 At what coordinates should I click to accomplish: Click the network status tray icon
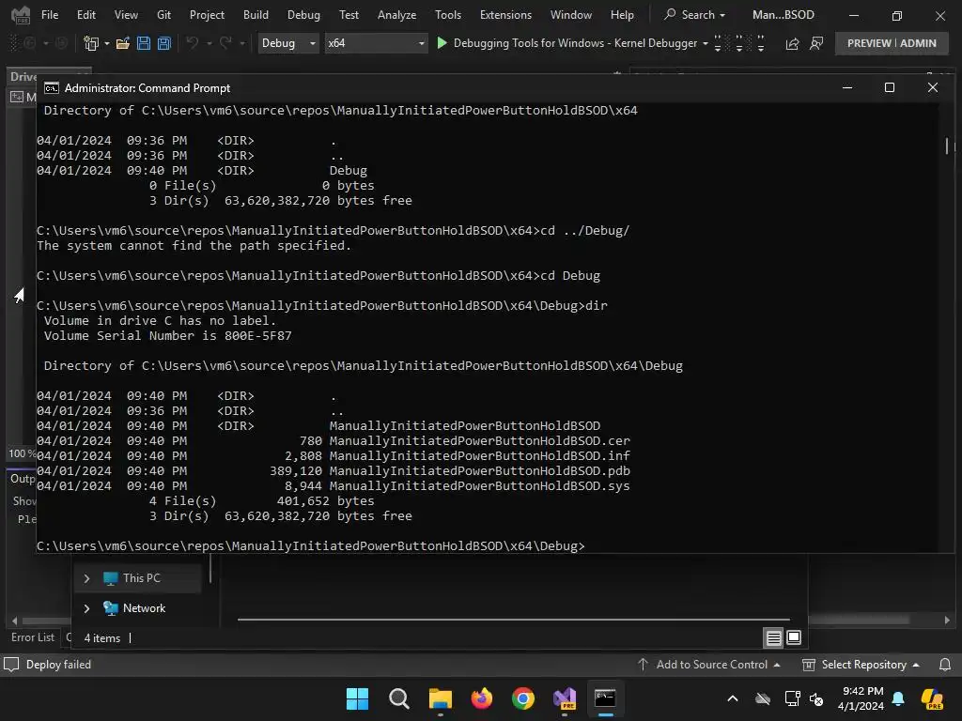(792, 698)
